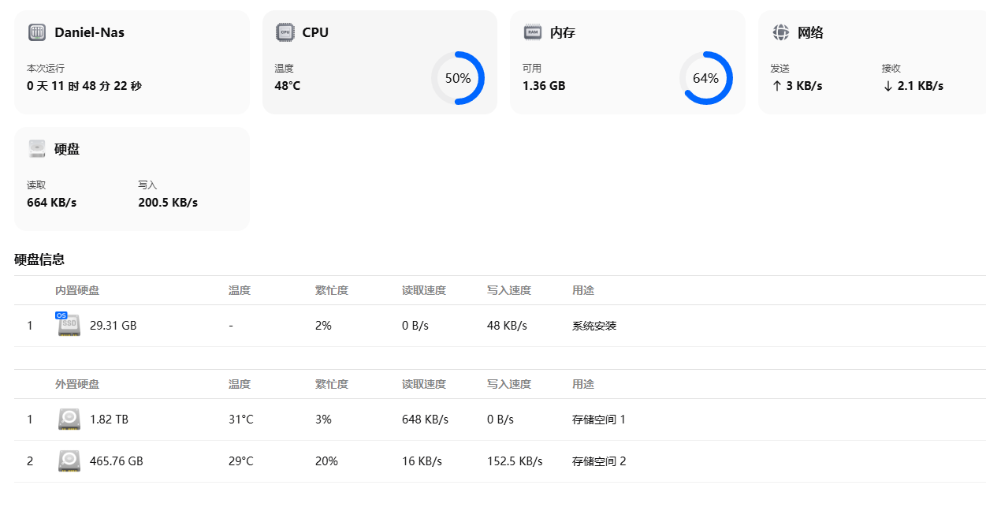Click the 硬盘信息 section heading

coord(39,259)
